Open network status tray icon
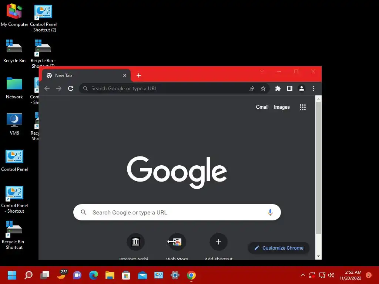The width and height of the screenshot is (379, 284). pos(322,275)
